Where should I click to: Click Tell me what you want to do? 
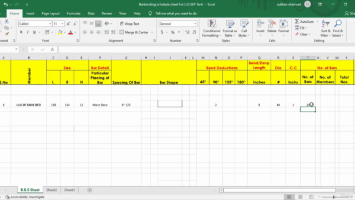click(x=176, y=13)
